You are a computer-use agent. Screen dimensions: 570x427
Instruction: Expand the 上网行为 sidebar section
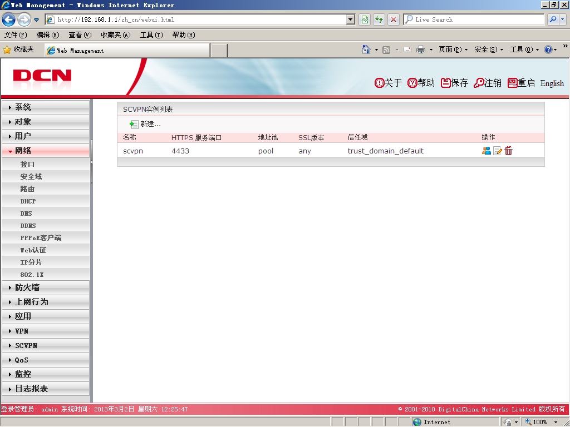(x=46, y=302)
